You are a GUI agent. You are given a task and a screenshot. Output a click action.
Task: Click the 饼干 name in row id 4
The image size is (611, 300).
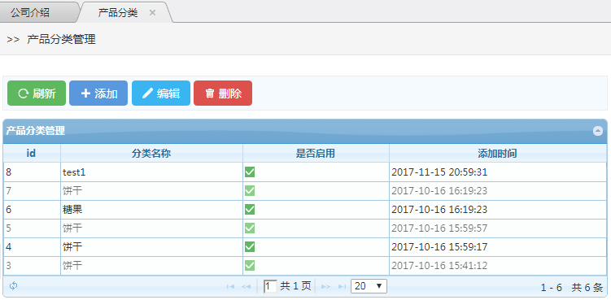pos(72,247)
